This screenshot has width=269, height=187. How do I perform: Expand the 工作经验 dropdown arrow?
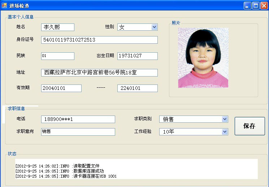(x=225, y=132)
